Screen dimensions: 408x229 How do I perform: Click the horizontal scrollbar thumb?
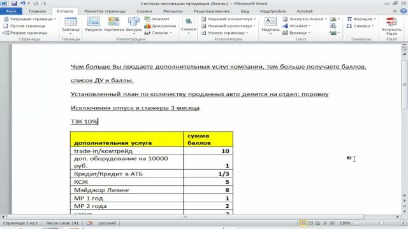point(185,217)
